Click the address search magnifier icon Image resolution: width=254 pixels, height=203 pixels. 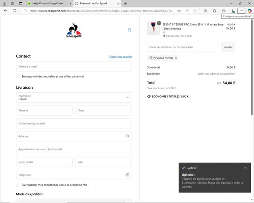(128, 136)
